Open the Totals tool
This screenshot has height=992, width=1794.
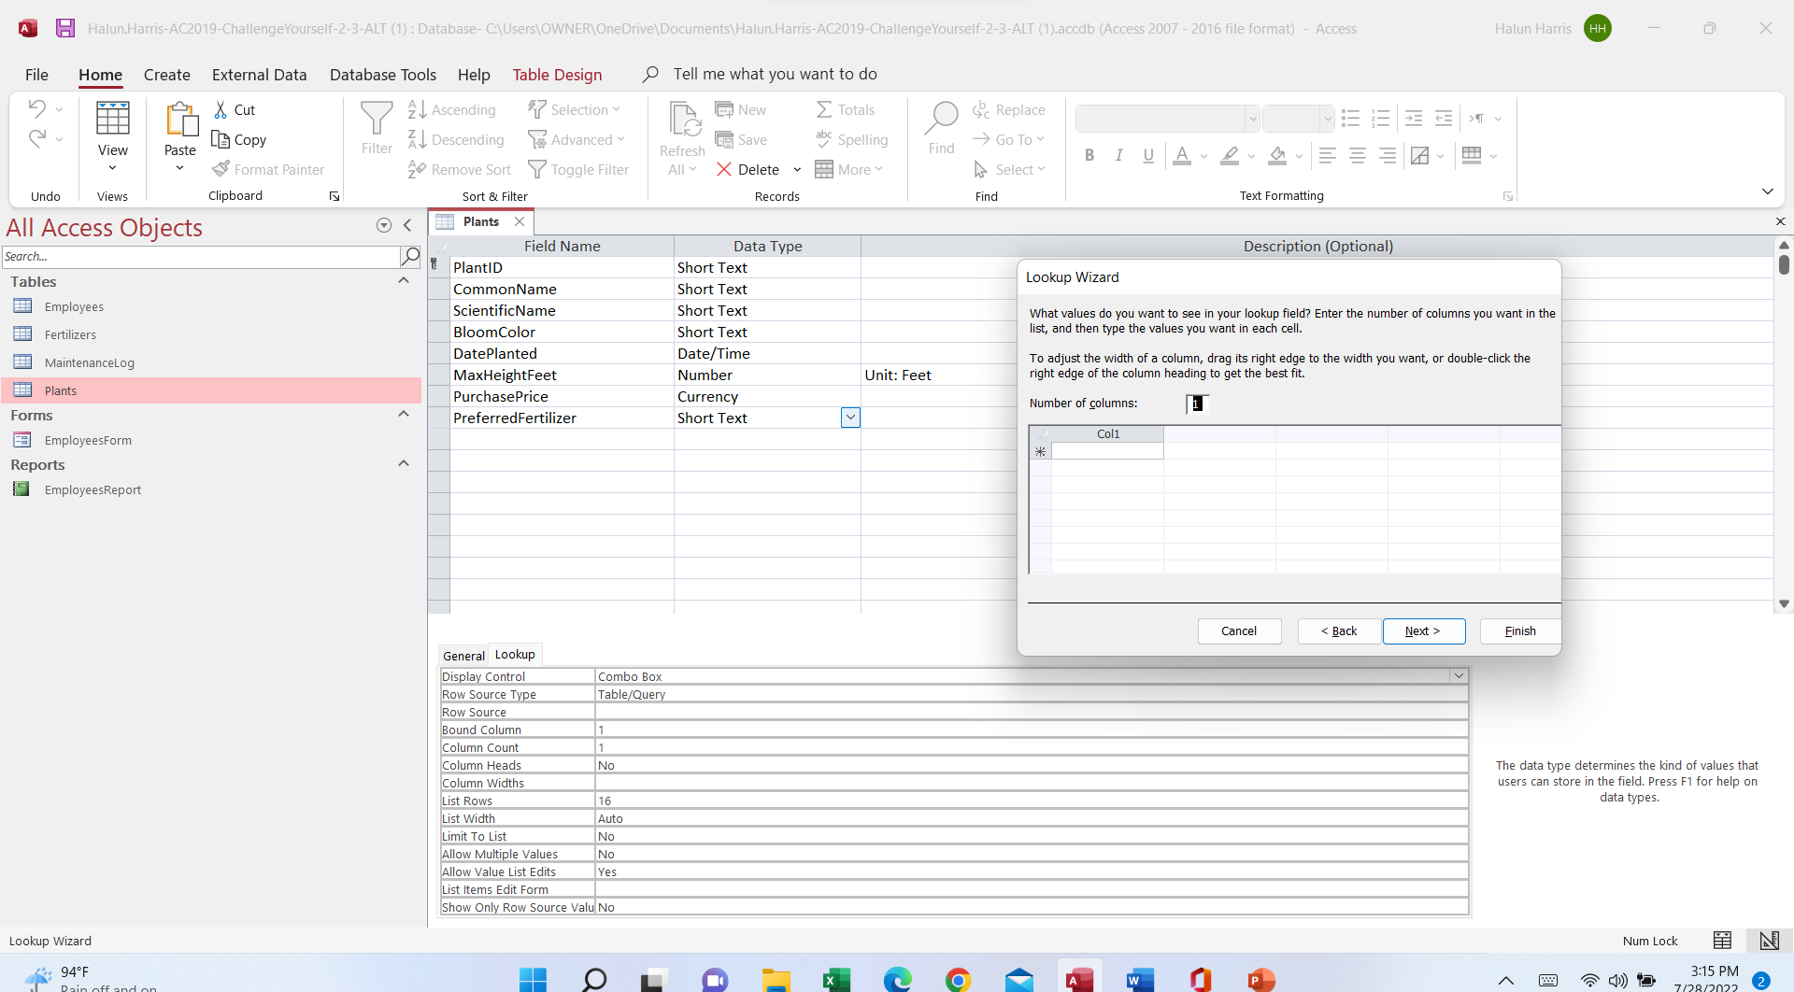coord(846,109)
